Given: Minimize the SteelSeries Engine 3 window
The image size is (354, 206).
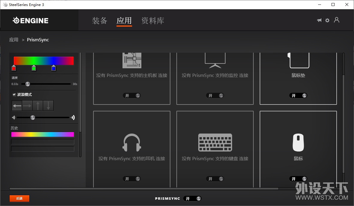Looking at the screenshot, I should coord(320,4).
